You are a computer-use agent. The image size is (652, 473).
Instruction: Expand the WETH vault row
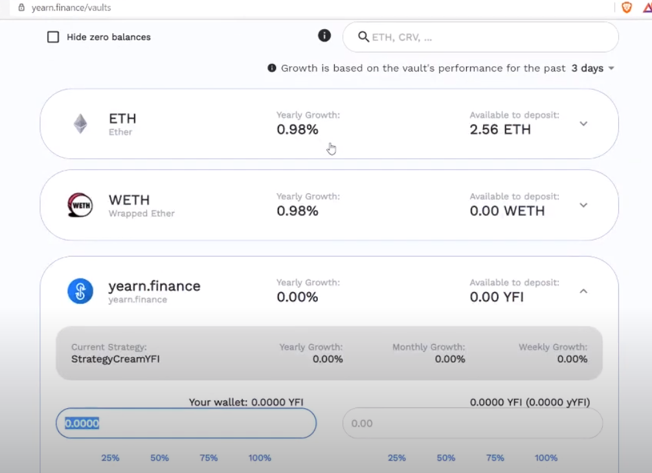pos(583,205)
